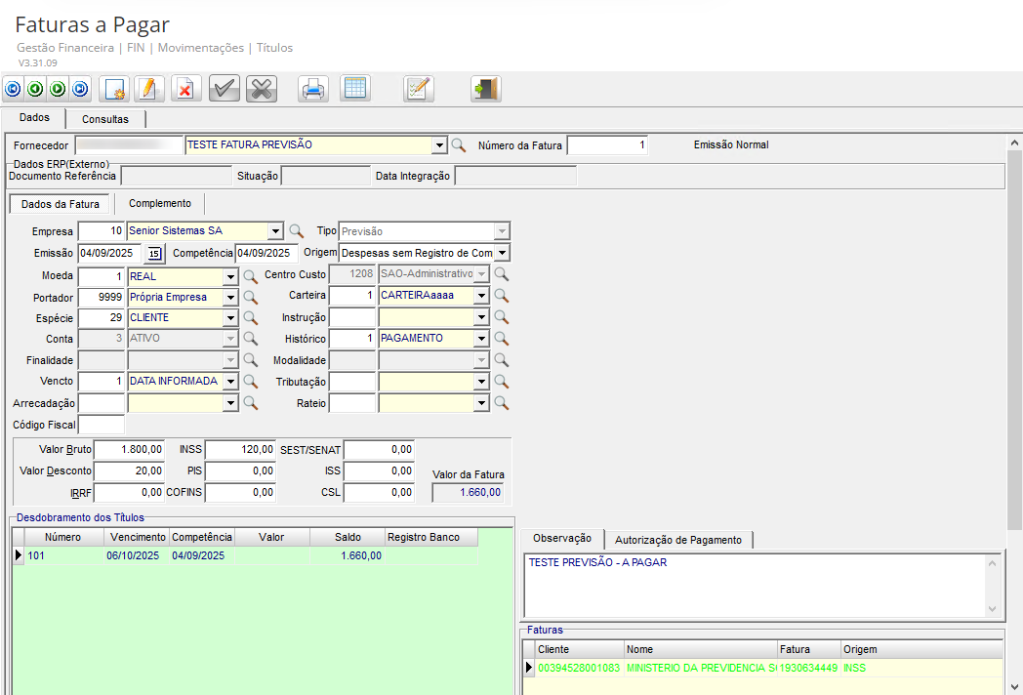The width and height of the screenshot is (1023, 695).
Task: Search Fornecedor with magnifier icon
Action: pos(458,145)
